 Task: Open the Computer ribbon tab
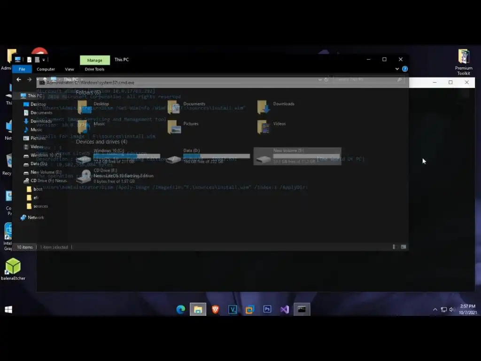click(46, 69)
